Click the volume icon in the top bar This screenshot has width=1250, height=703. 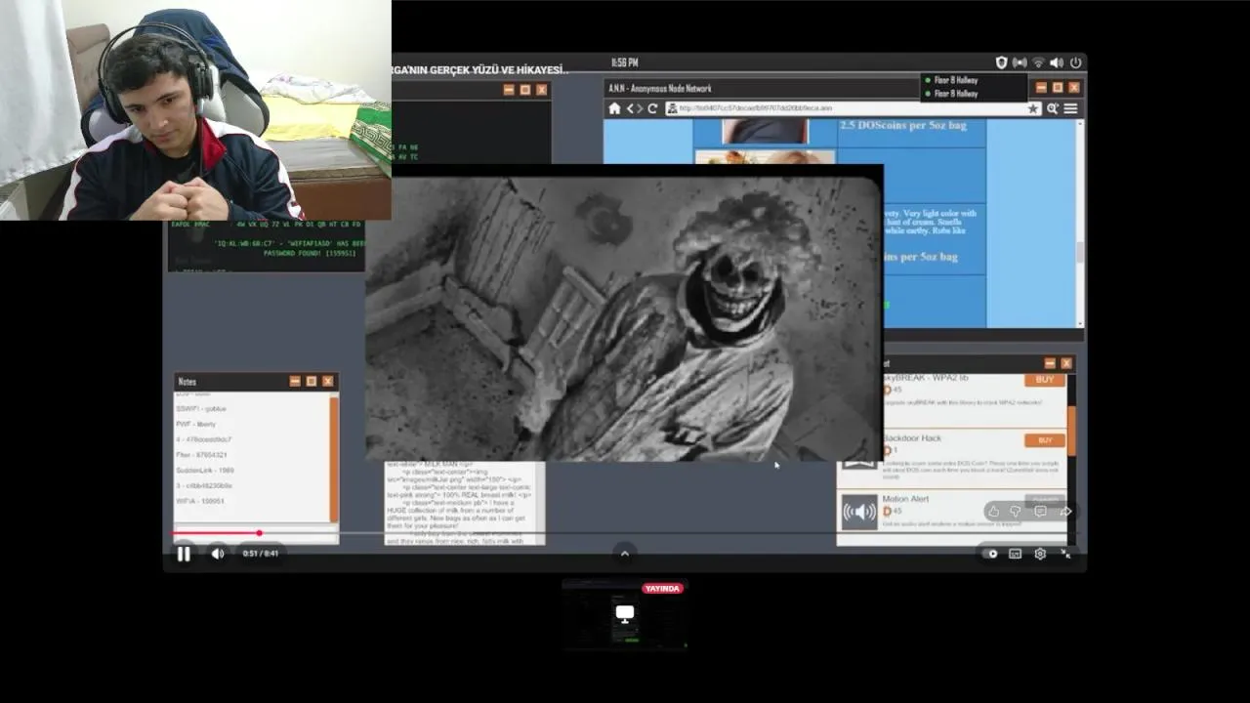pos(1056,62)
